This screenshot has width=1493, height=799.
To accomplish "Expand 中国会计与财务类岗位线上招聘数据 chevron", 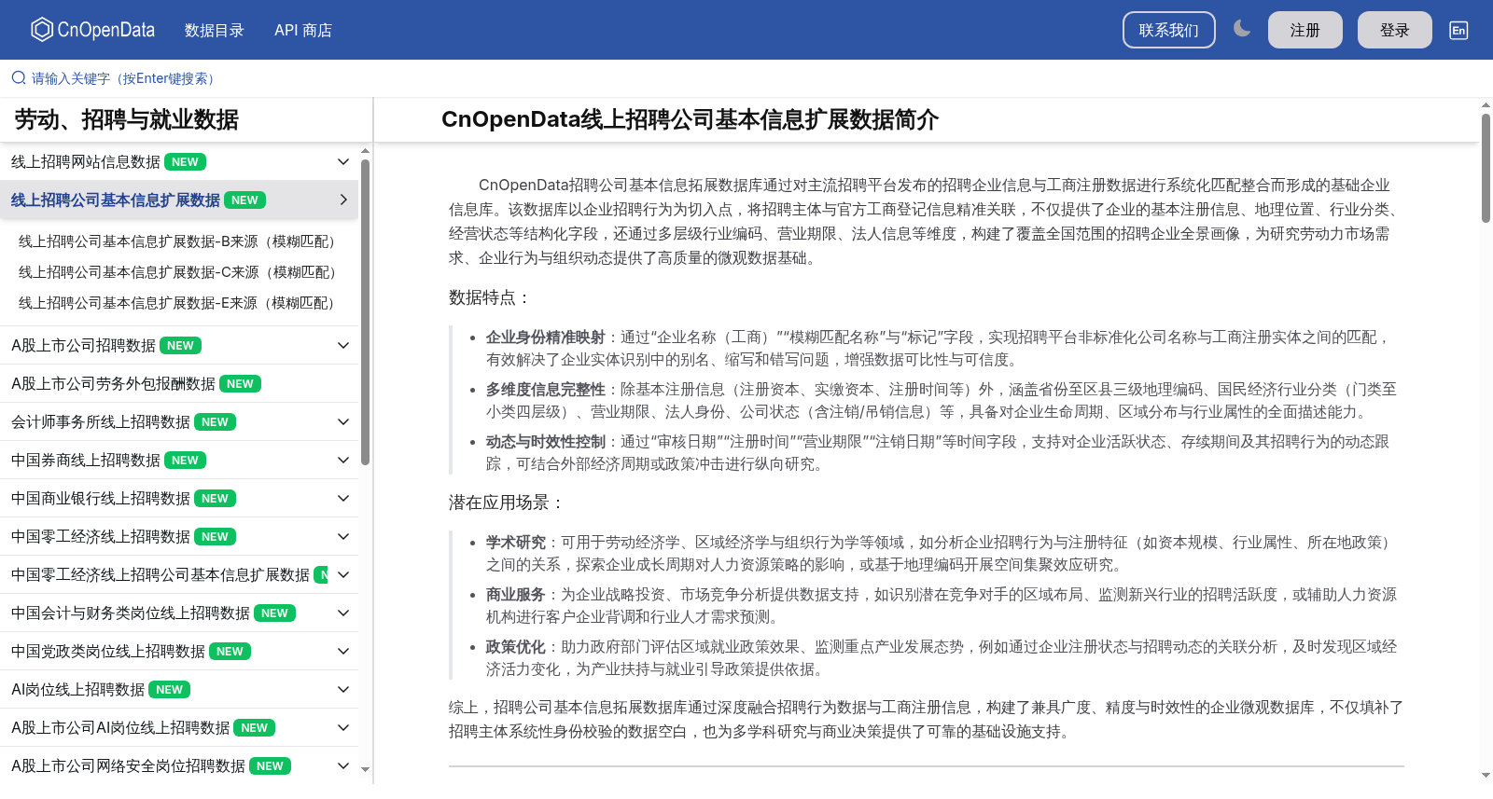I will click(x=343, y=613).
